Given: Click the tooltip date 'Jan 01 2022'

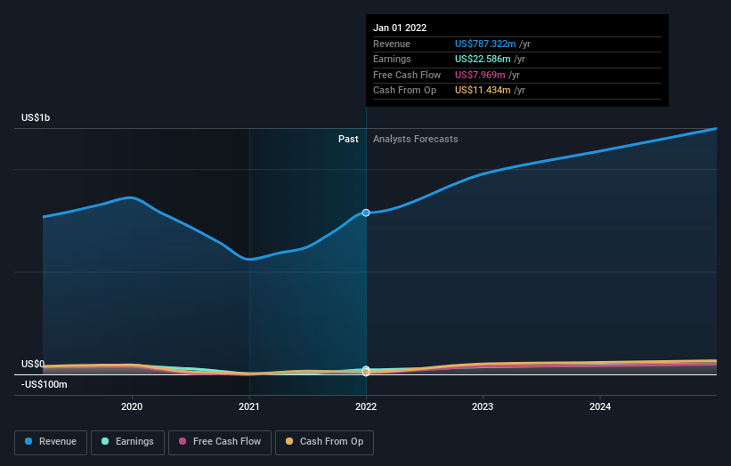Looking at the screenshot, I should 400,28.
